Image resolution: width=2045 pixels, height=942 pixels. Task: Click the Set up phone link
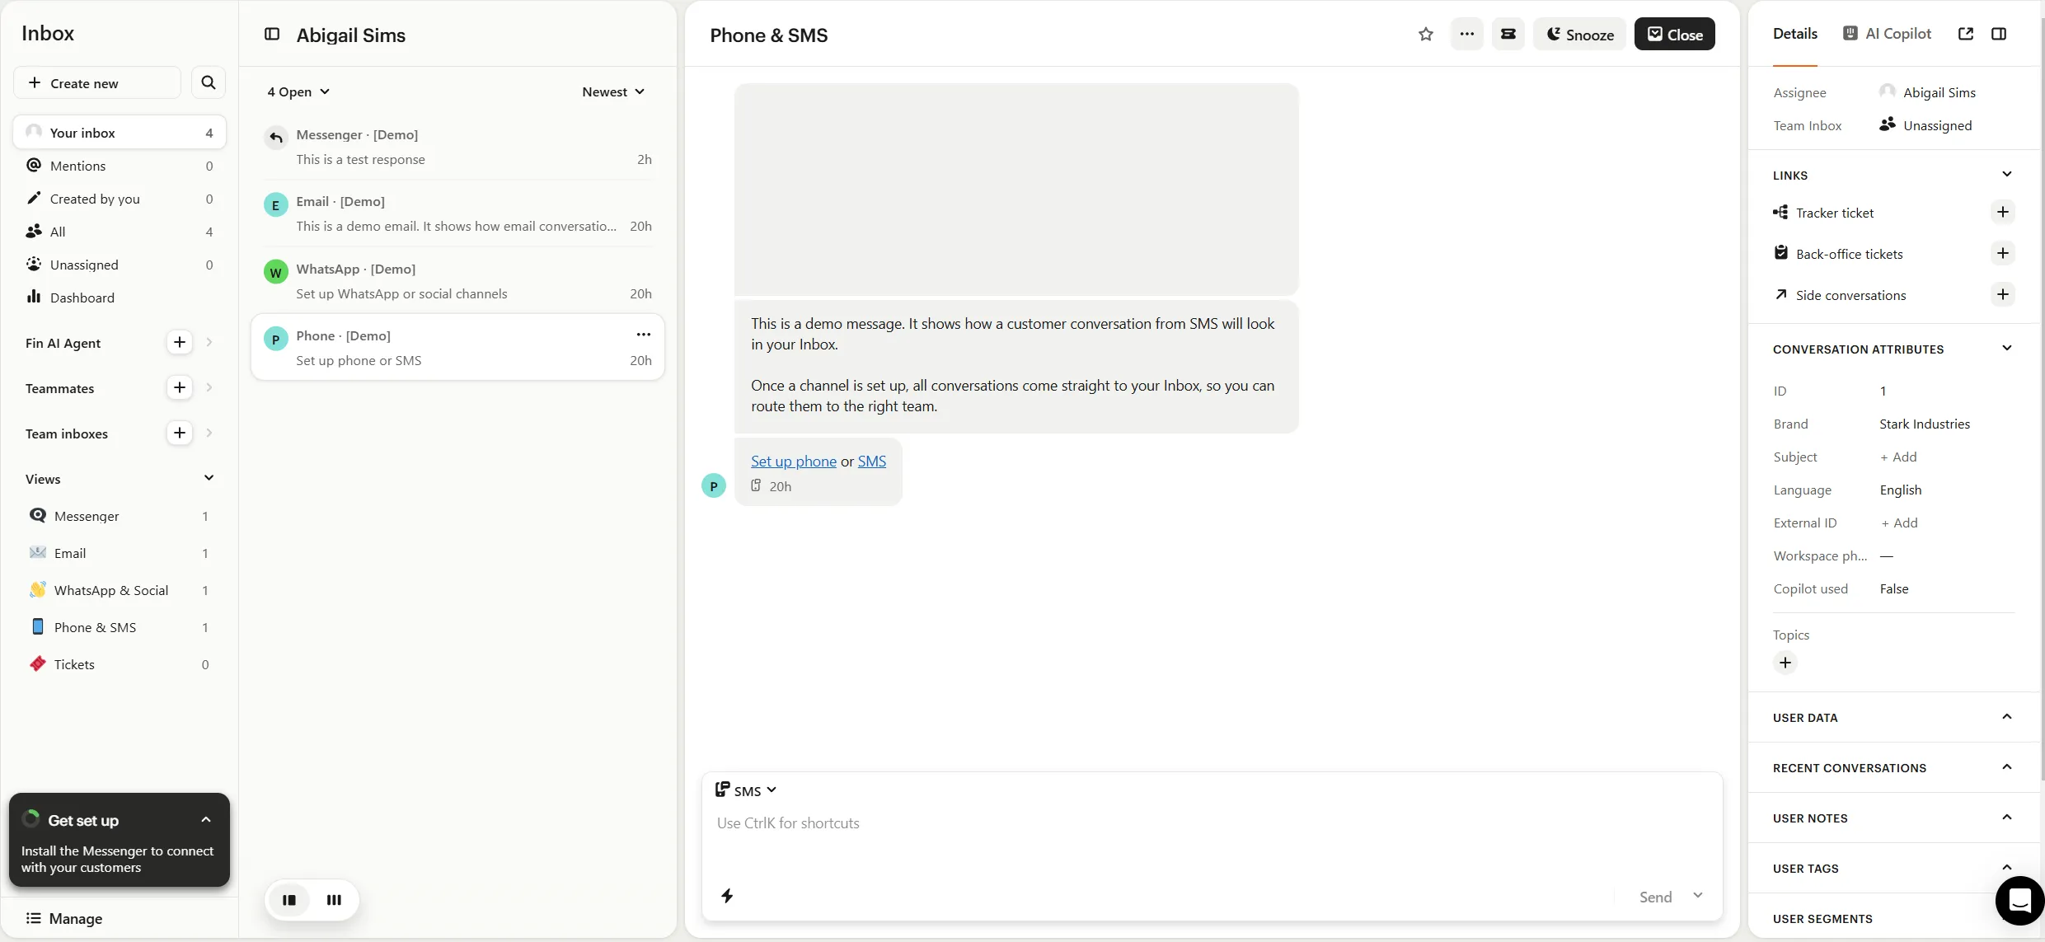pos(792,462)
